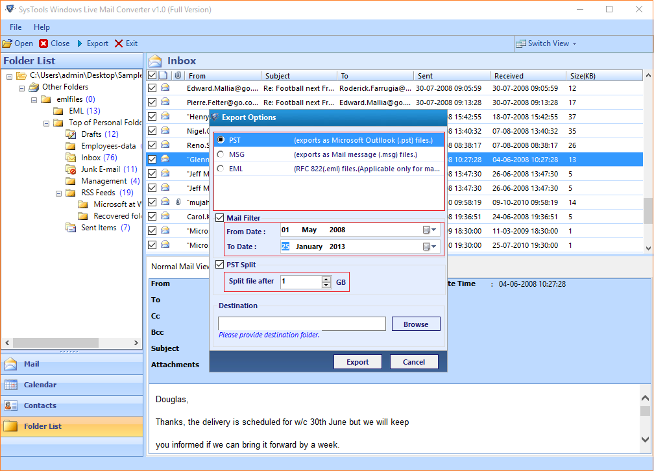Screen dimensions: 654x471
Task: Increase the Split file after value
Action: 326,279
